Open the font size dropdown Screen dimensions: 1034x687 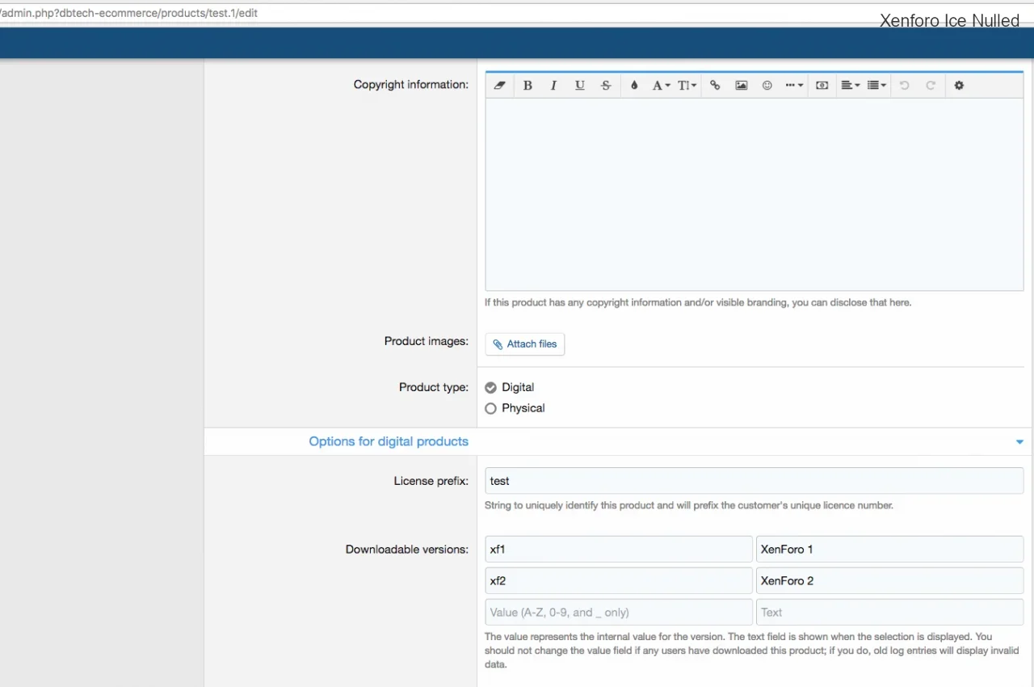[x=687, y=86]
